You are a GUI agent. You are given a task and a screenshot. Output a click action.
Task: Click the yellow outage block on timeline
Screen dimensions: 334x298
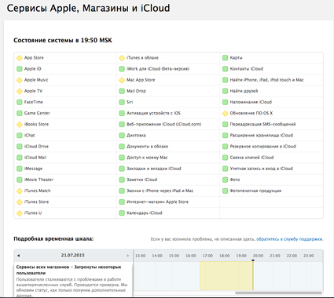tap(226, 276)
